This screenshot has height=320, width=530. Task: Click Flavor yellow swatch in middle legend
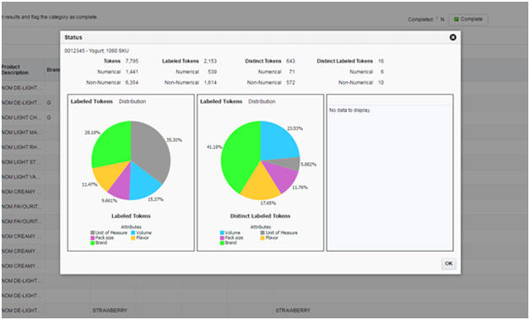pyautogui.click(x=262, y=238)
